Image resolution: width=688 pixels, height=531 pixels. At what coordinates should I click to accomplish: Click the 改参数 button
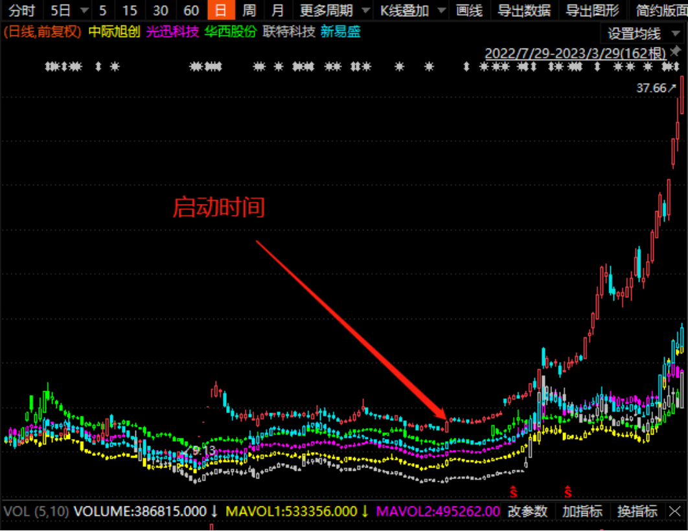(528, 512)
